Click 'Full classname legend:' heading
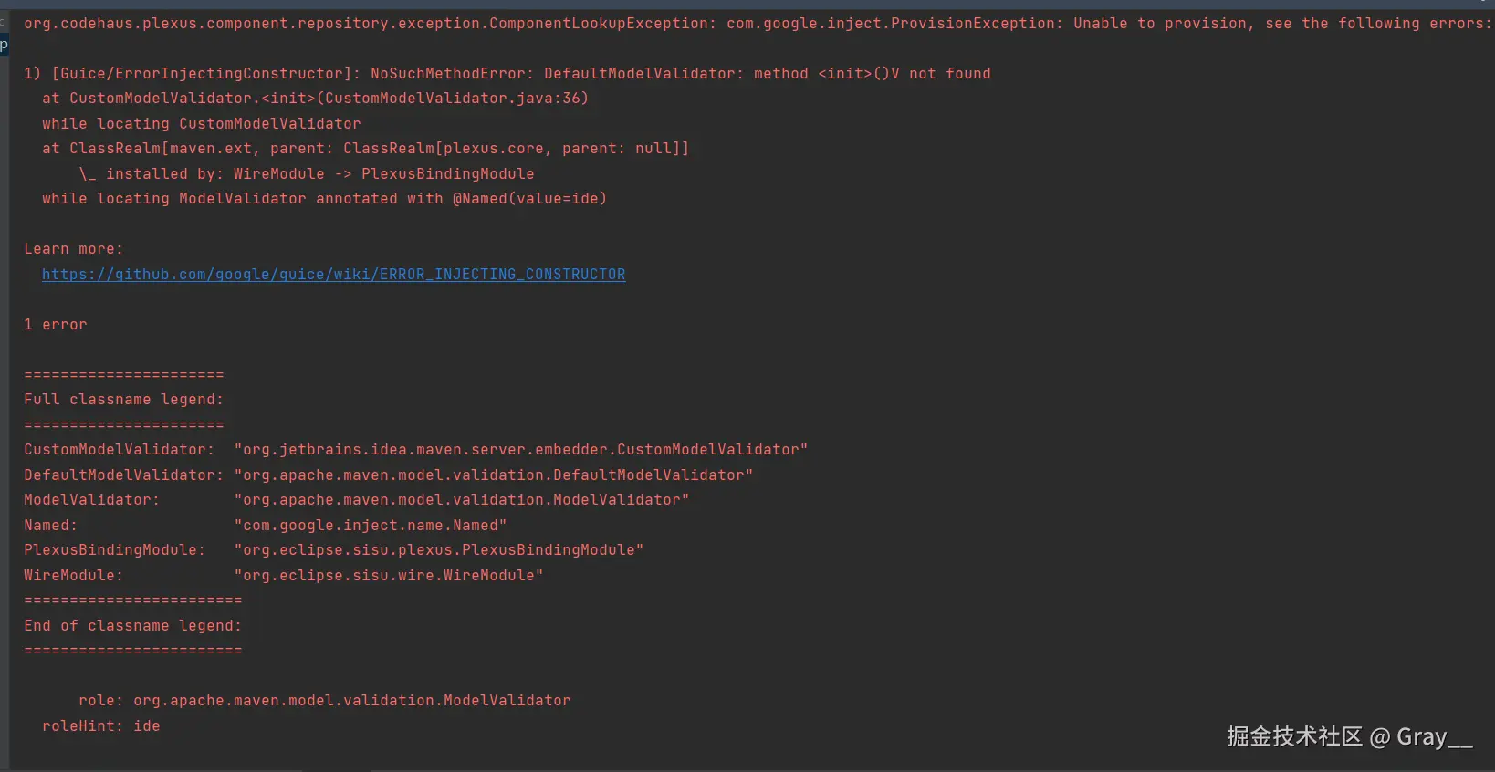 [x=123, y=400]
